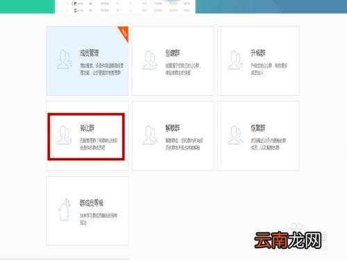Click the 群成员等级 hand icon

tap(64, 209)
